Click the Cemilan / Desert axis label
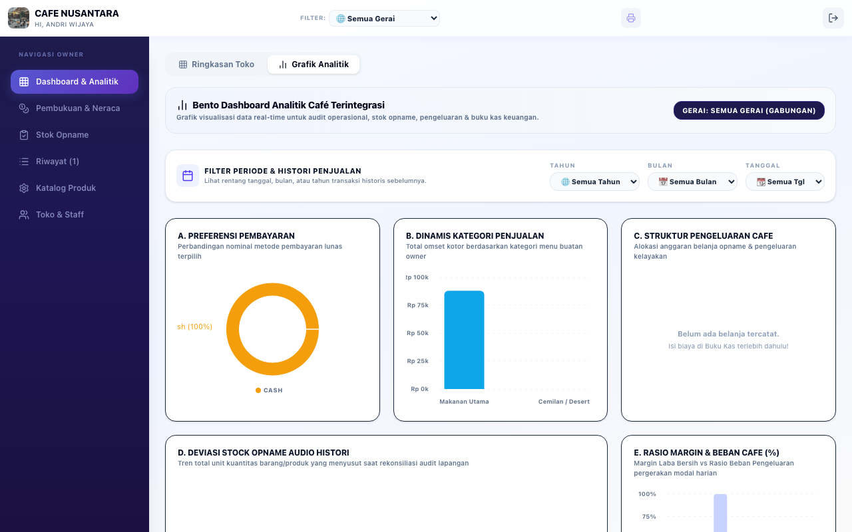 click(564, 402)
